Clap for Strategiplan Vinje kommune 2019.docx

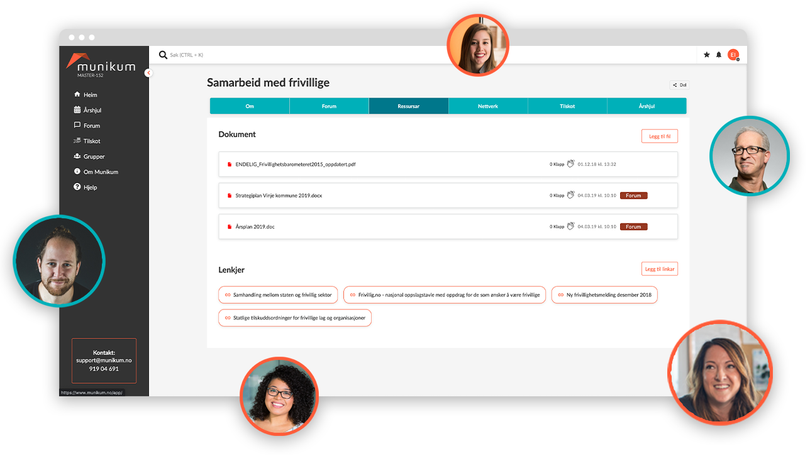[570, 196]
